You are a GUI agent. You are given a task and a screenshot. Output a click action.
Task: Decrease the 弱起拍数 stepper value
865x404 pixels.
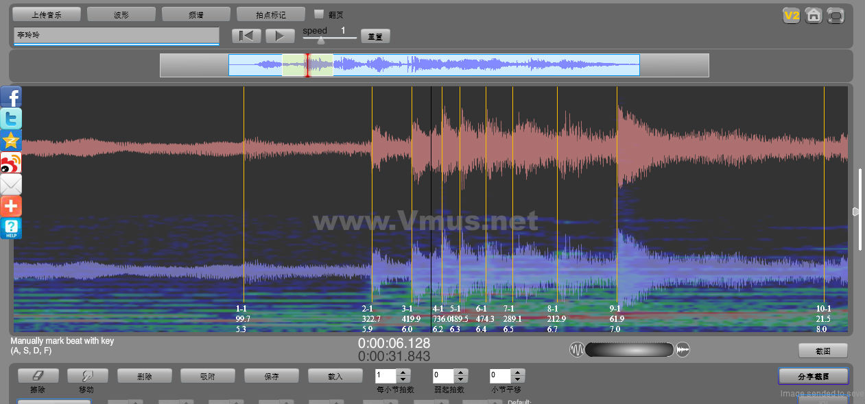coord(461,379)
